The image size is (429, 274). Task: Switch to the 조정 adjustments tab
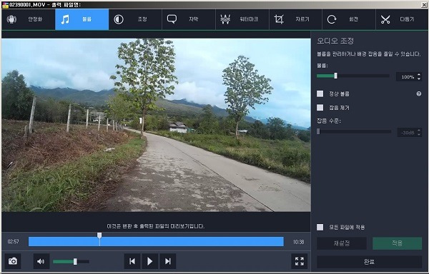(135, 19)
